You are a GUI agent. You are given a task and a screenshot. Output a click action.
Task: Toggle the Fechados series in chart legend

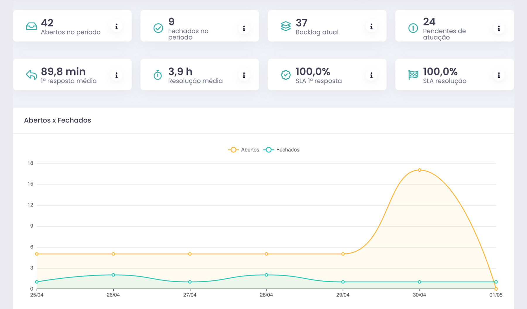point(281,150)
